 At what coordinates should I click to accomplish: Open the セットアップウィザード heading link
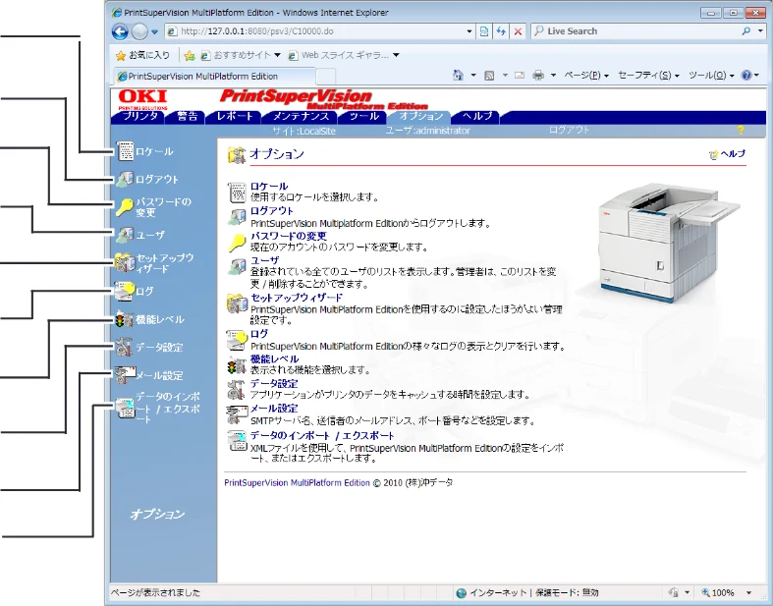(297, 298)
